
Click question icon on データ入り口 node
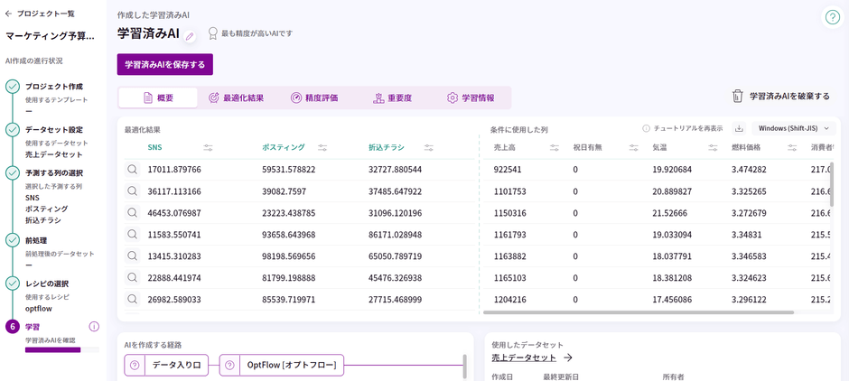click(x=135, y=366)
